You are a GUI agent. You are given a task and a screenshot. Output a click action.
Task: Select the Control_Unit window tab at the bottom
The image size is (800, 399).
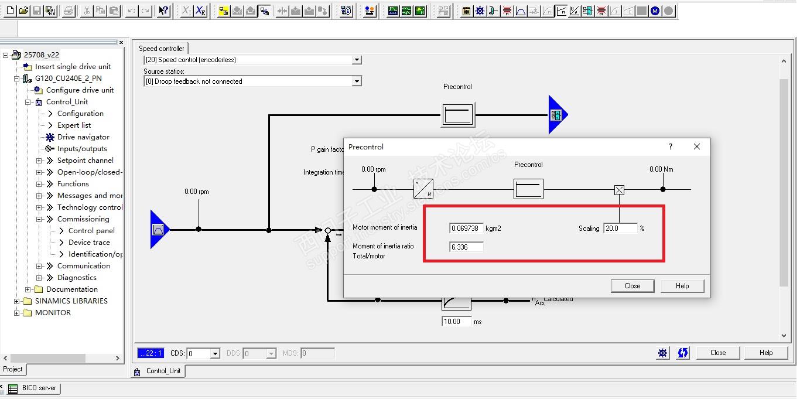click(158, 371)
